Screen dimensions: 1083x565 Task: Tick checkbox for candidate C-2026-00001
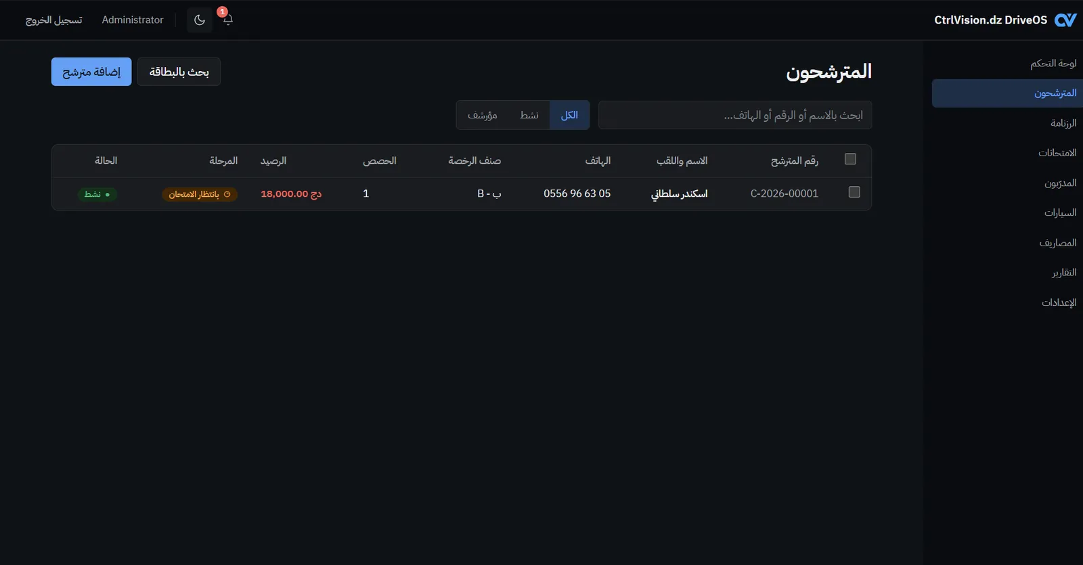point(854,192)
